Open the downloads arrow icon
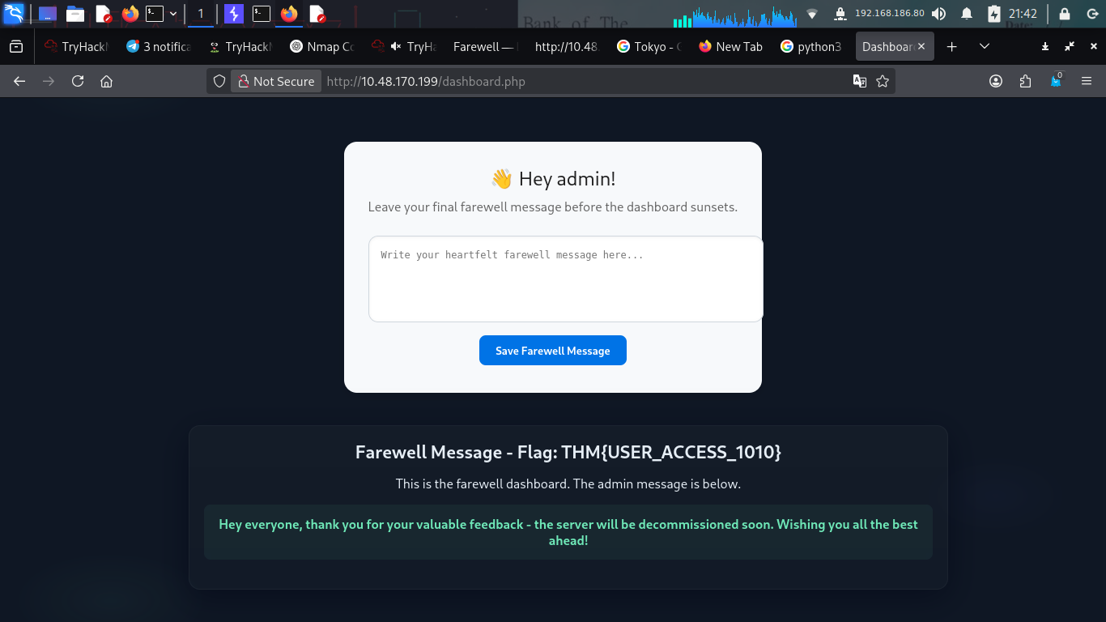The width and height of the screenshot is (1106, 622). click(x=1045, y=47)
